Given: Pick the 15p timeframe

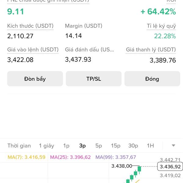Looking at the screenshot, I should coord(116,146).
